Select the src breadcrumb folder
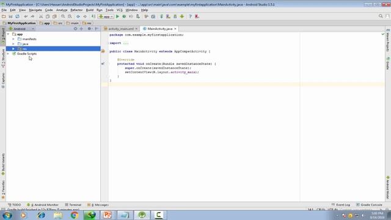The image size is (391, 220). [x=58, y=23]
